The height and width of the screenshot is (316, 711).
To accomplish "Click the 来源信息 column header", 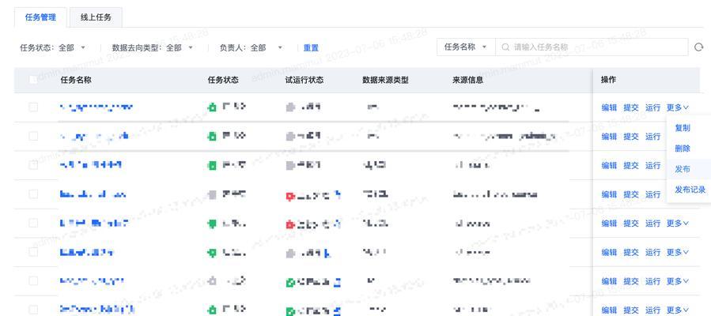I will (467, 80).
